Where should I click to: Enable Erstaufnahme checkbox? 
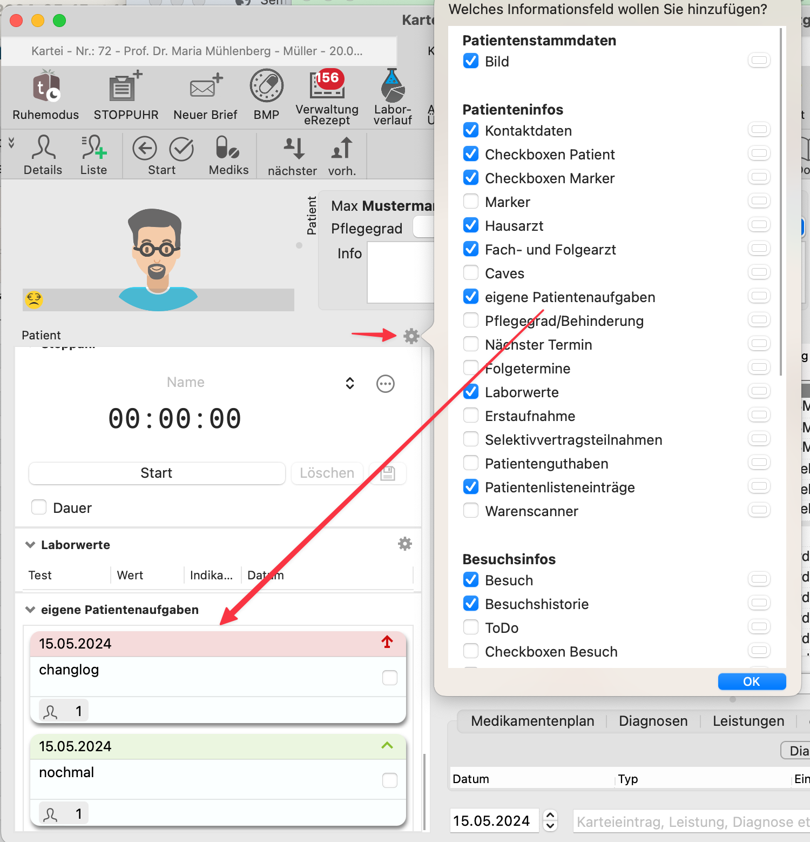(x=471, y=415)
